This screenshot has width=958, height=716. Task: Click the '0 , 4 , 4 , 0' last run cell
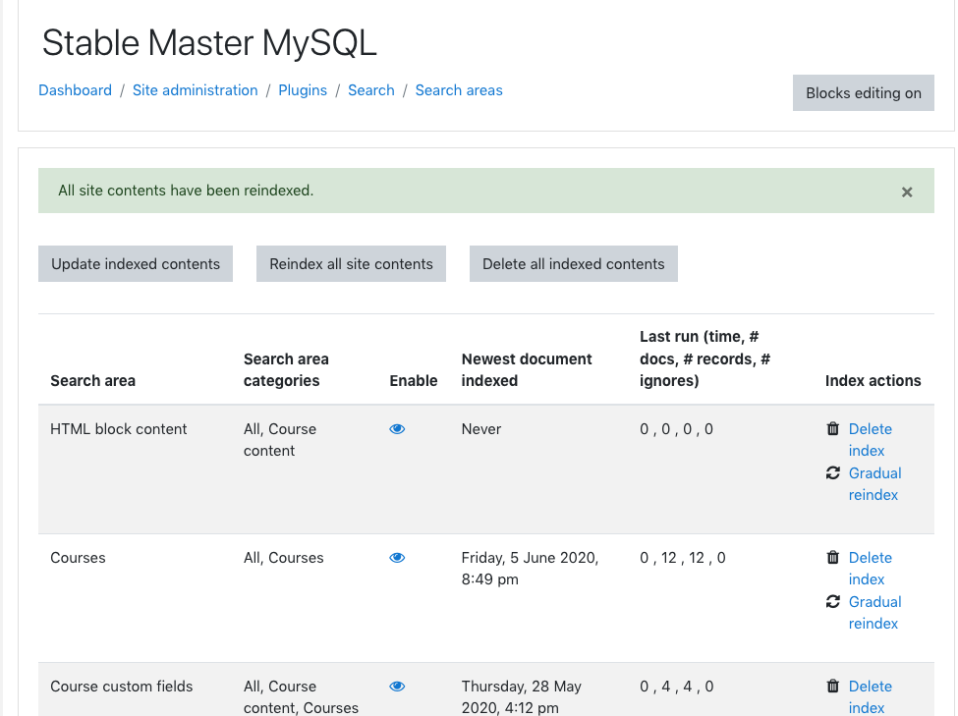(x=676, y=687)
